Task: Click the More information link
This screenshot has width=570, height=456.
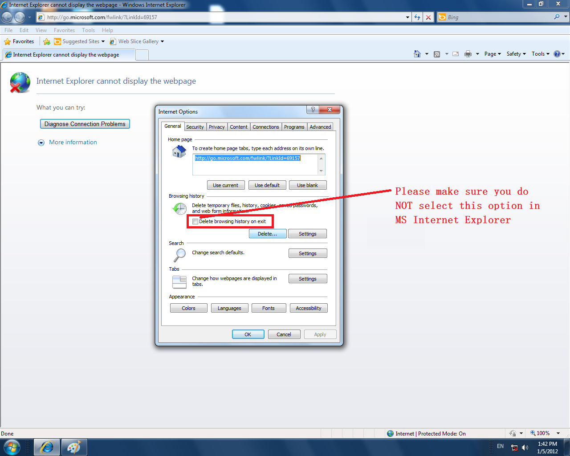Action: pyautogui.click(x=73, y=142)
